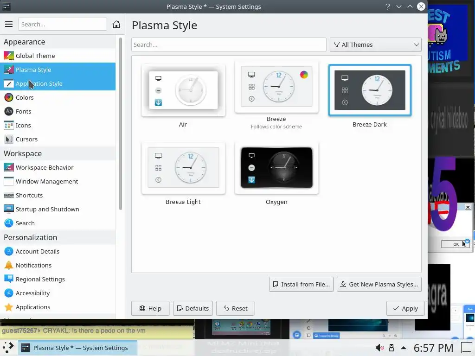Go to the System Settings home page
This screenshot has height=356, width=475.
tap(116, 24)
